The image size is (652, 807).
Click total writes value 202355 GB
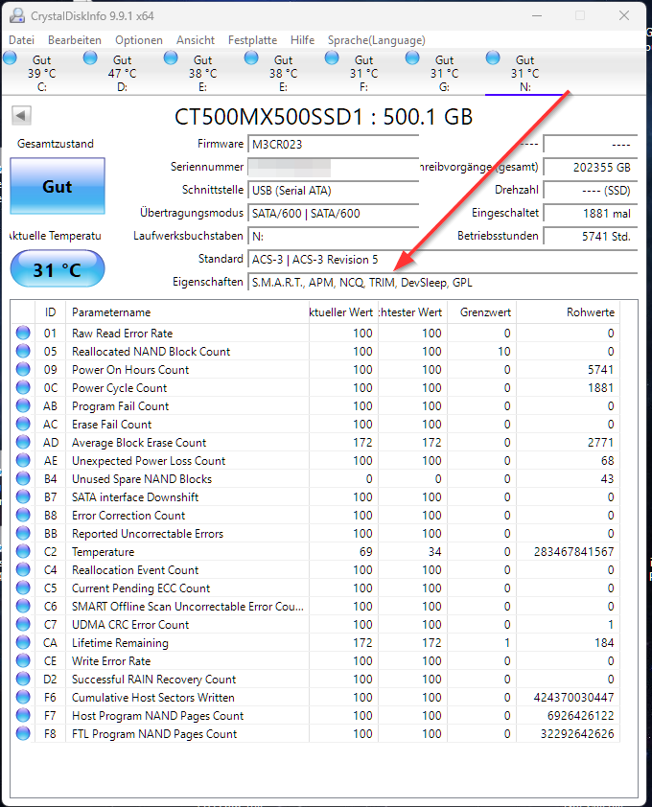click(591, 168)
